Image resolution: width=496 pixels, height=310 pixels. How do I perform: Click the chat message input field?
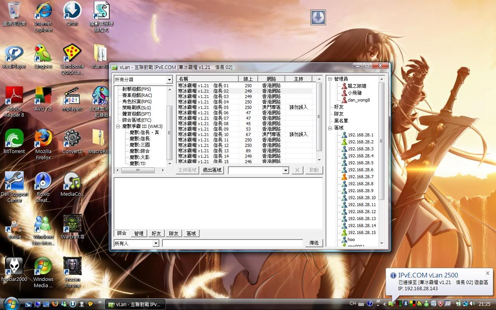(x=232, y=243)
